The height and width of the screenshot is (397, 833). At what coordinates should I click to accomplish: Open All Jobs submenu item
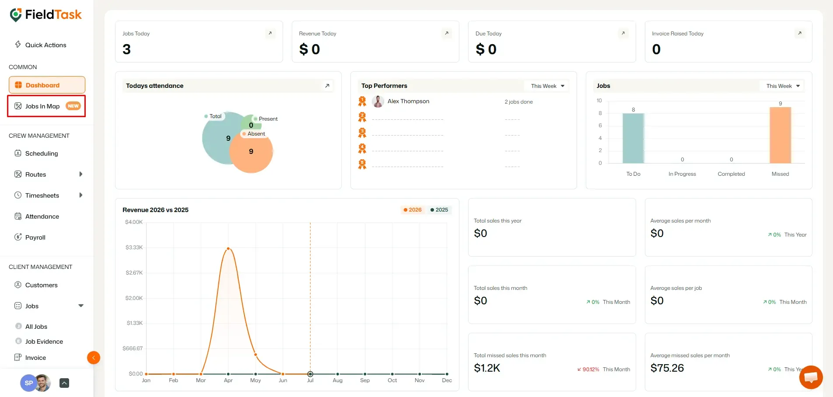pyautogui.click(x=36, y=327)
